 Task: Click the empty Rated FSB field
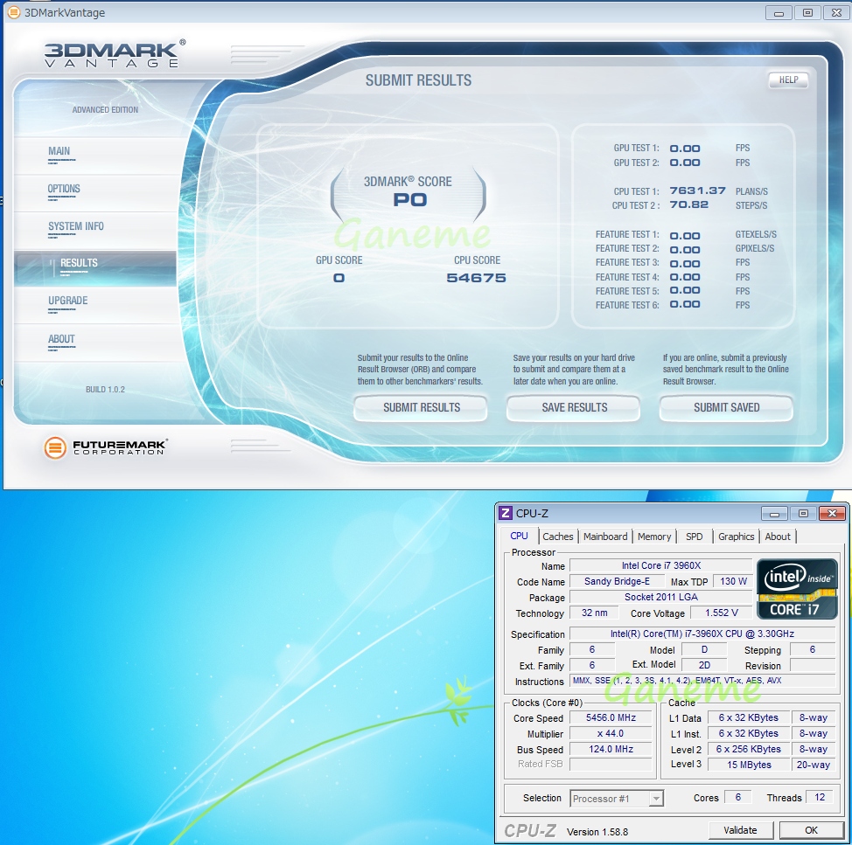tap(611, 764)
